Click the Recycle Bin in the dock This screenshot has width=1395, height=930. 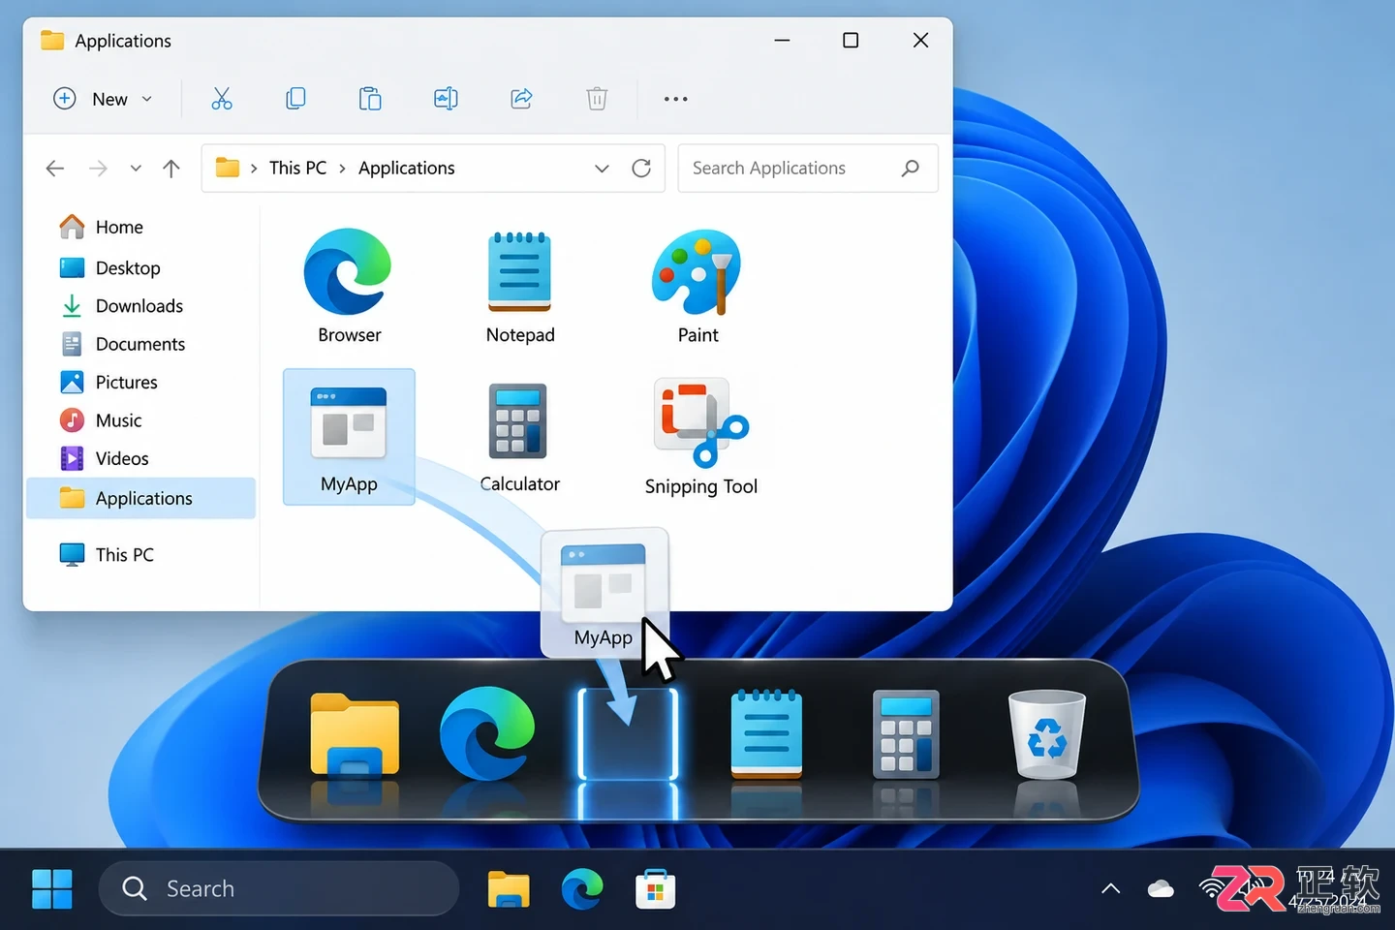1046,734
